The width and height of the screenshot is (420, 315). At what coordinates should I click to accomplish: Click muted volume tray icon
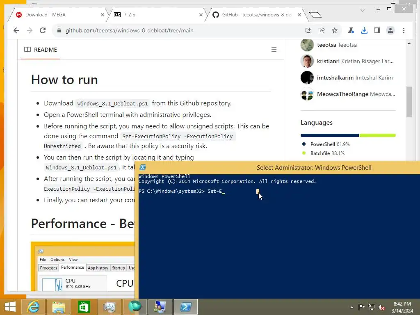[x=381, y=307]
